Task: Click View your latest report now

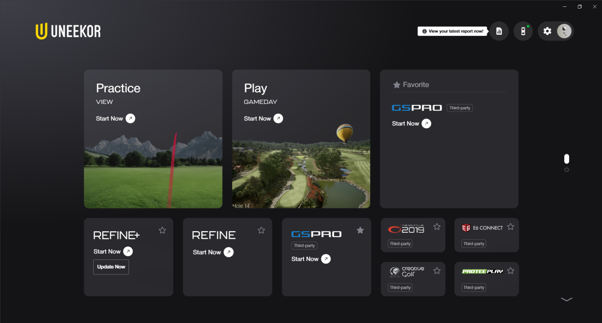Action: pos(453,31)
